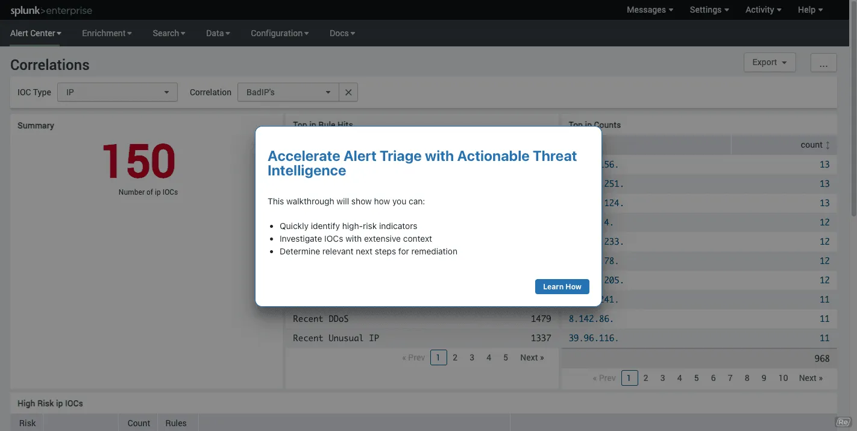Clear the BadIP's filter using the X icon
Image resolution: width=857 pixels, height=431 pixels.
click(348, 92)
